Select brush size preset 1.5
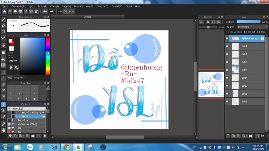 [19, 91]
